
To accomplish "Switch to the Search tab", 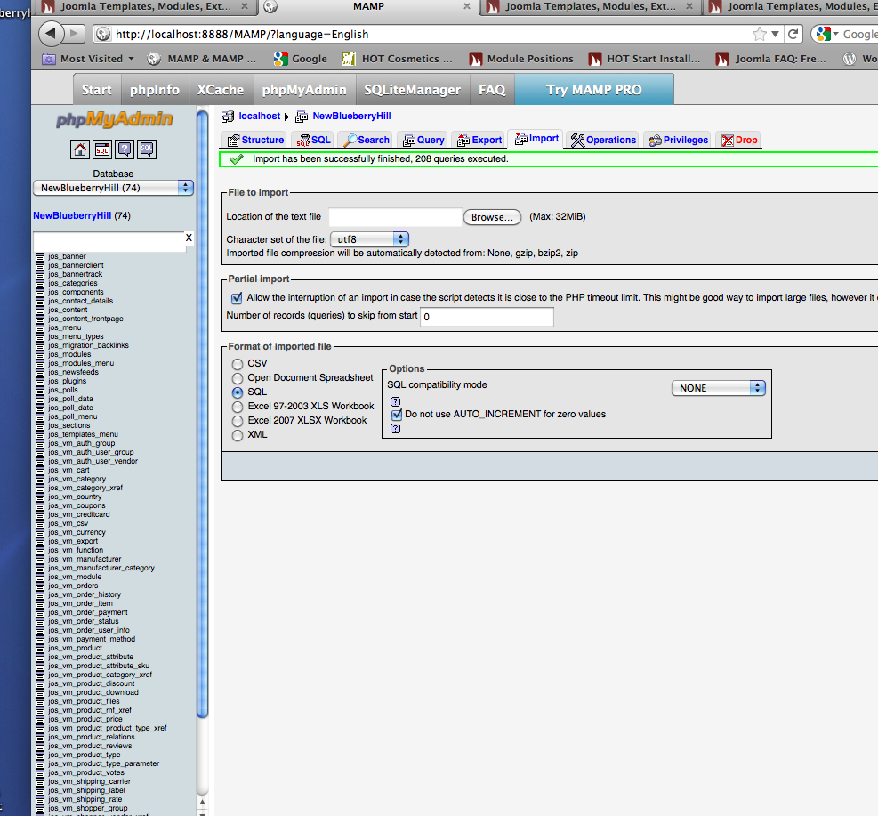I will point(367,140).
